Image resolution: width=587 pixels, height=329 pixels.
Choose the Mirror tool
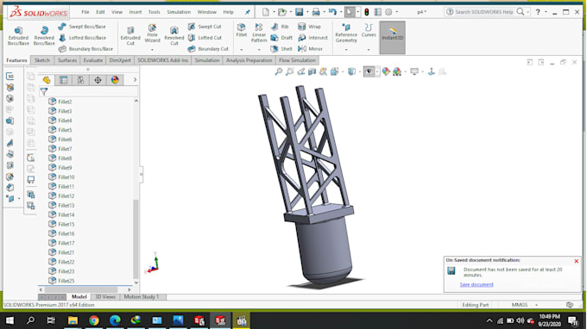pyautogui.click(x=311, y=49)
